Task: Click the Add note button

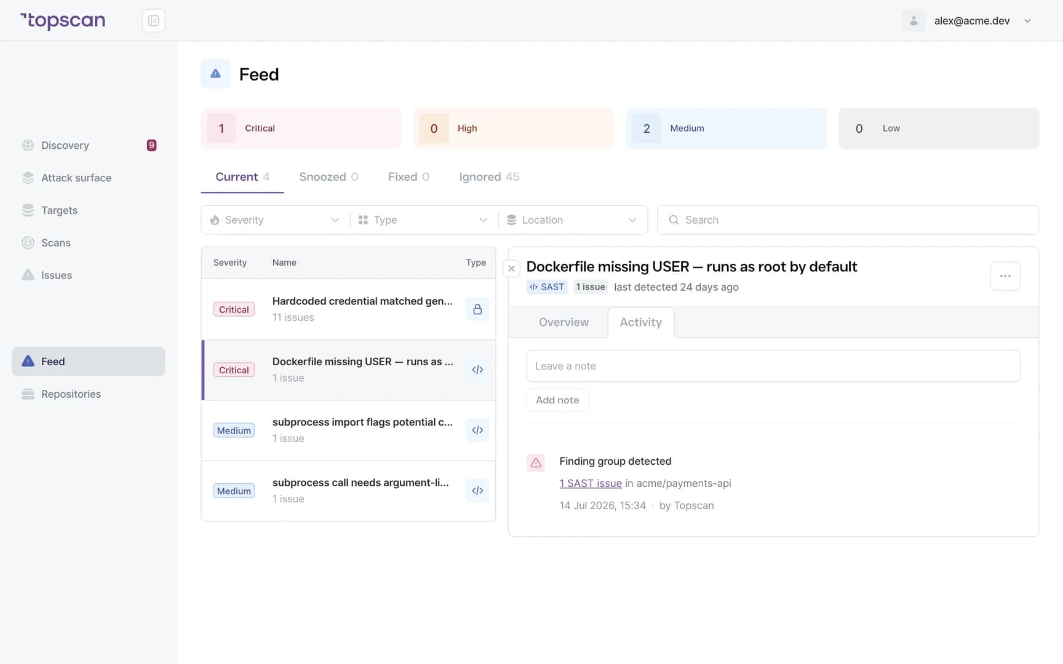Action: click(x=557, y=400)
